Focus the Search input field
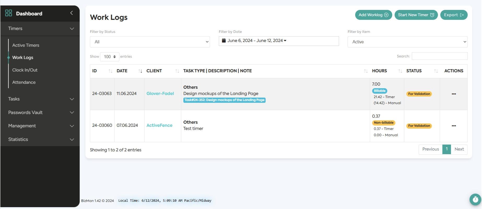This screenshot has height=209, width=482. coord(440,56)
